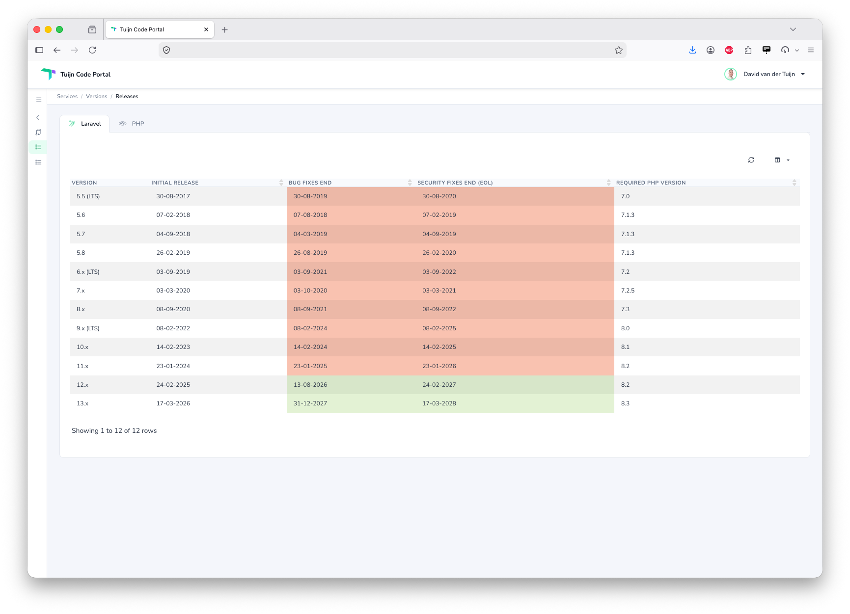Screen dimensions: 850x614
Task: Go to Services breadcrumb
Action: 67,97
